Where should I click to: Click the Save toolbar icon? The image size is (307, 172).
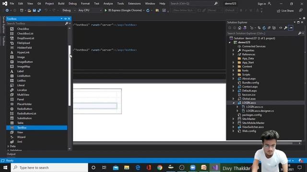pos(34,11)
